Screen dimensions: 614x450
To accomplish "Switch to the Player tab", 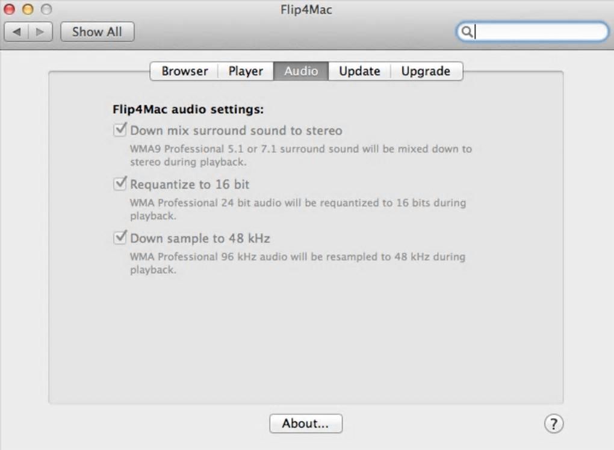I will tap(246, 71).
